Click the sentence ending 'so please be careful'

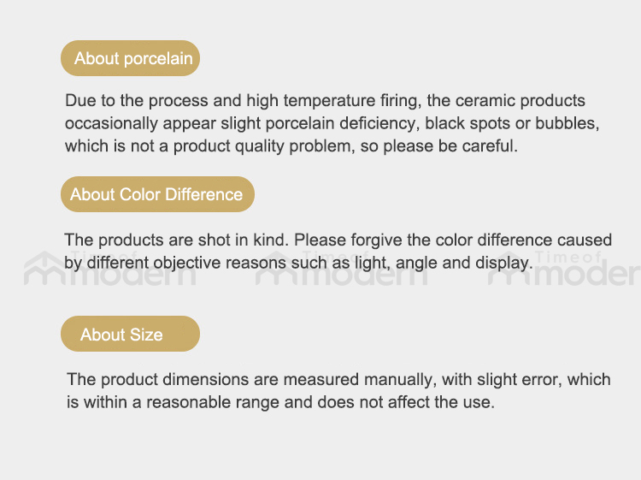click(x=291, y=146)
